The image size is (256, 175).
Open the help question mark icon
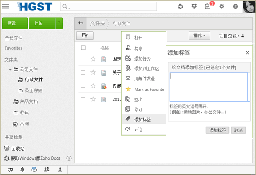pos(235,7)
